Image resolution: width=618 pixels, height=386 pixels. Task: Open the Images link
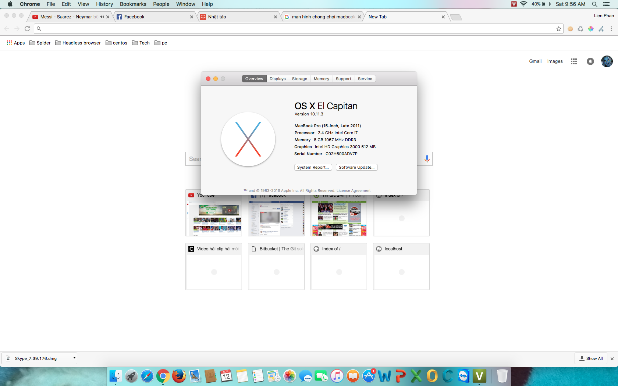[x=555, y=61]
